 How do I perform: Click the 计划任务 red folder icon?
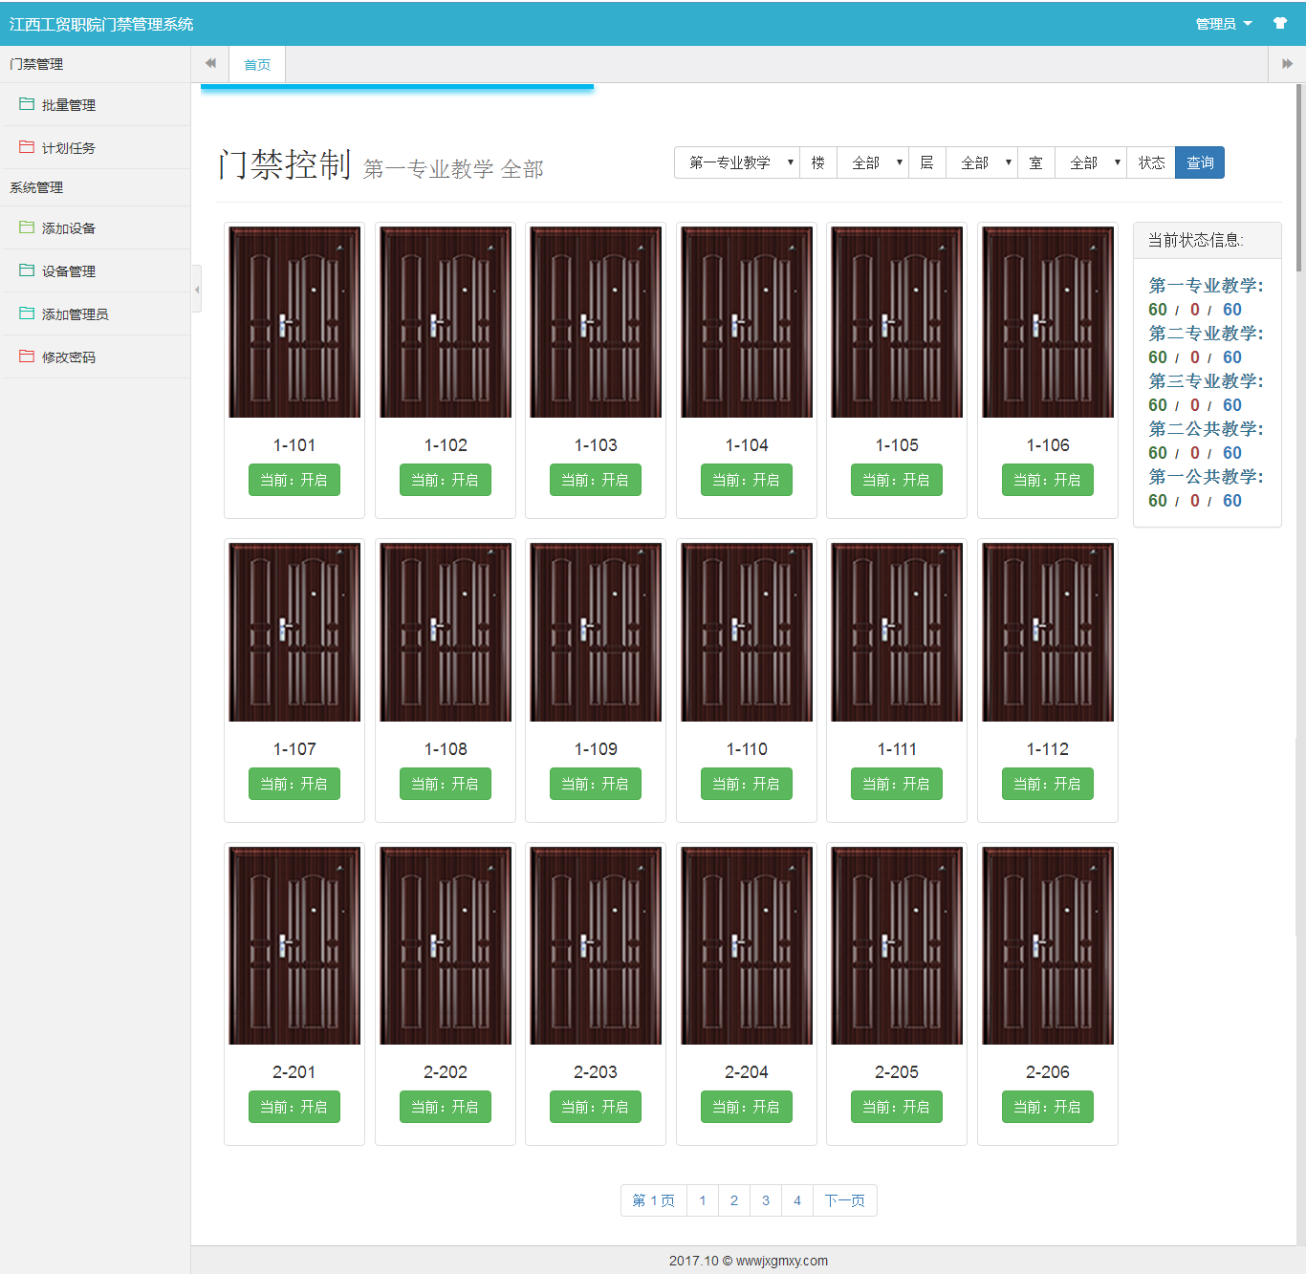pyautogui.click(x=27, y=147)
